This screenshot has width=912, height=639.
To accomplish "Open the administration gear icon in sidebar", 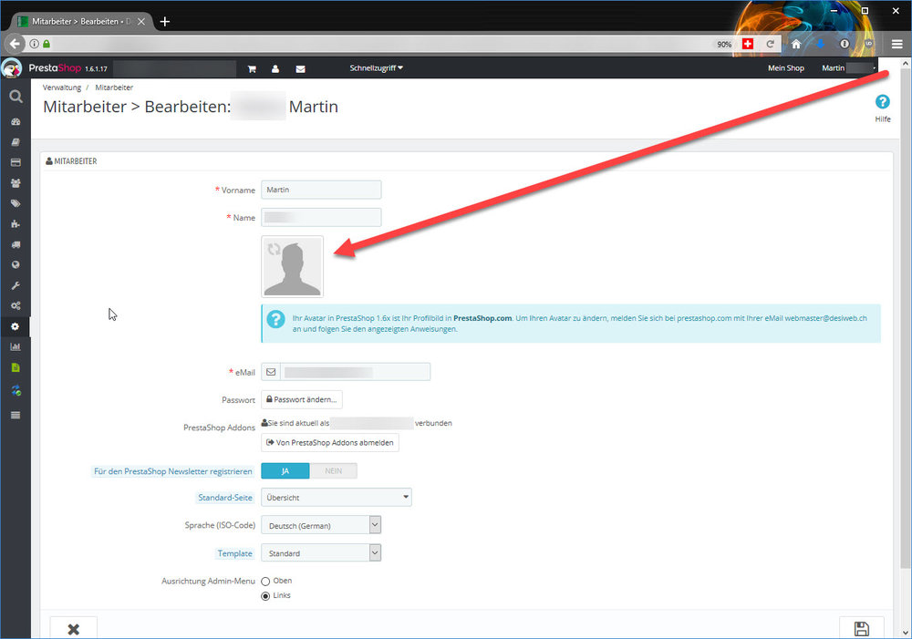I will [x=16, y=326].
